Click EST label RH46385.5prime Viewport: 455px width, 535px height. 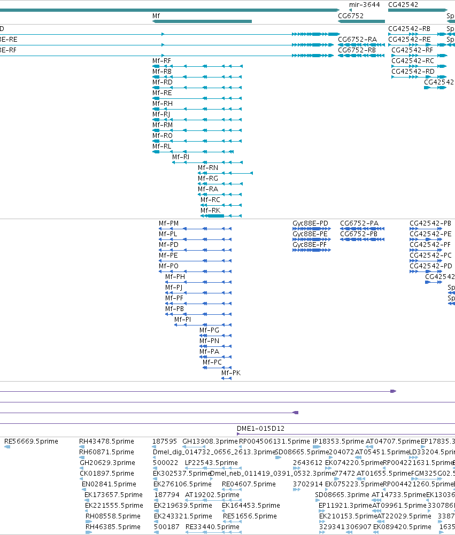(113, 527)
